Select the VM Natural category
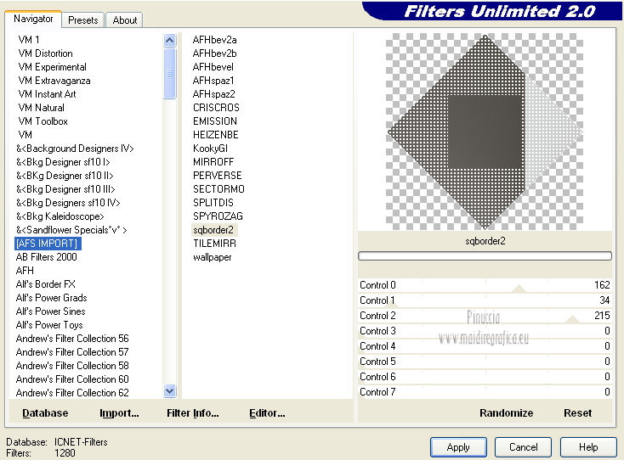This screenshot has width=624, height=460. [x=41, y=108]
